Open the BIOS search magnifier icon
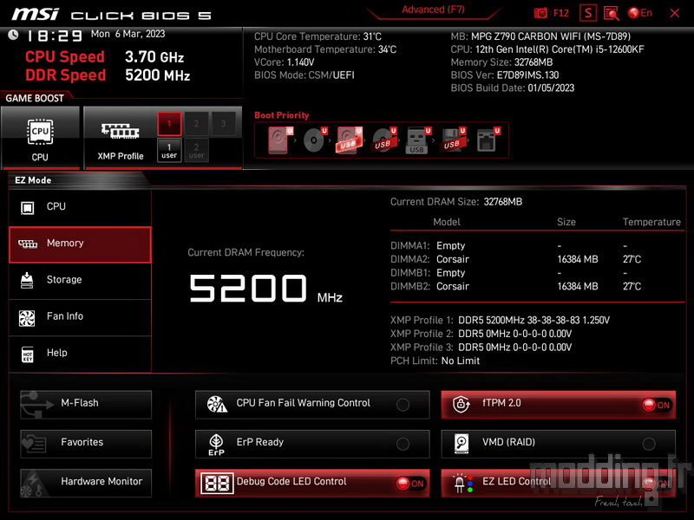This screenshot has width=694, height=520. pyautogui.click(x=612, y=13)
